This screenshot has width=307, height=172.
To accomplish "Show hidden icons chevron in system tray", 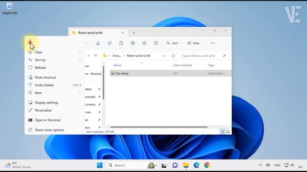I will tap(260, 165).
